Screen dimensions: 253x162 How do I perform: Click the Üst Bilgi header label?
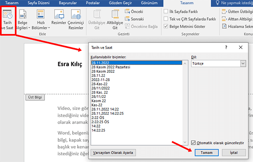pyautogui.click(x=35, y=97)
